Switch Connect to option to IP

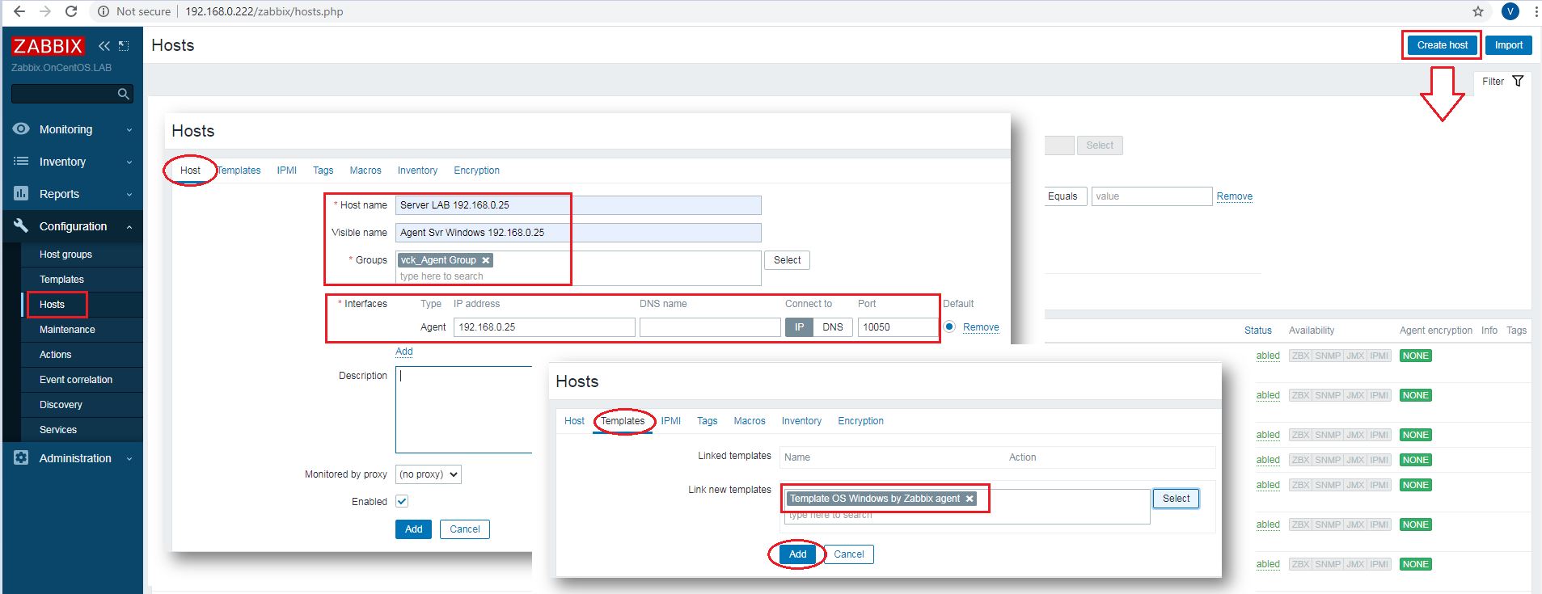click(x=799, y=327)
